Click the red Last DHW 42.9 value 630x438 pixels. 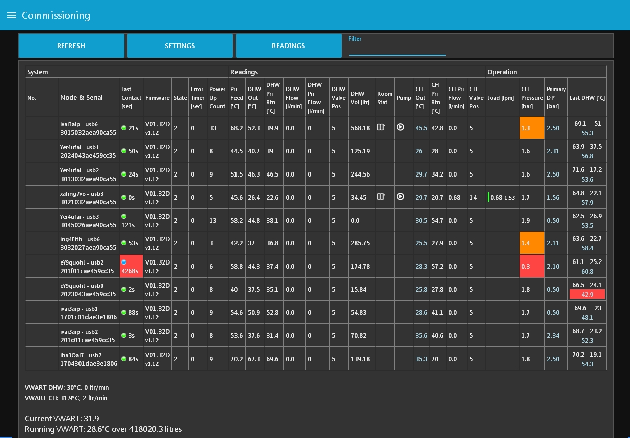587,294
